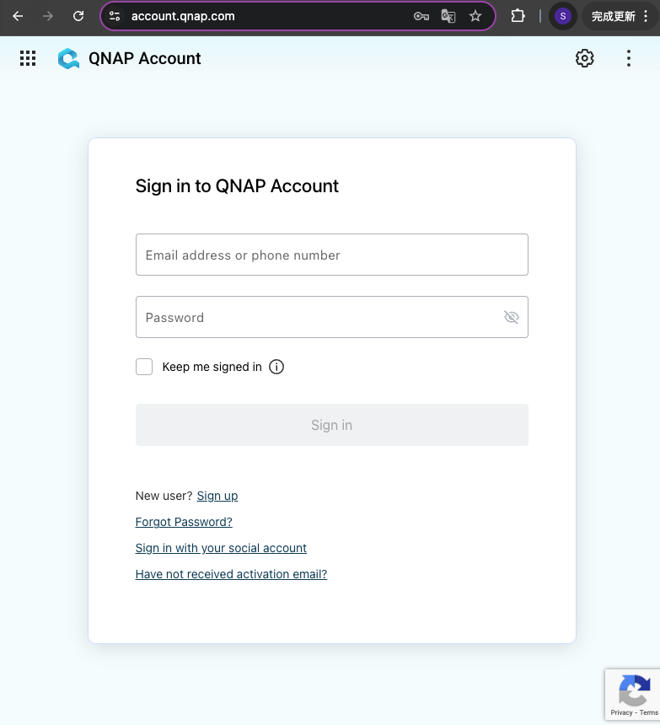This screenshot has height=725, width=660.
Task: Go back with the browser back arrow
Action: click(x=18, y=16)
